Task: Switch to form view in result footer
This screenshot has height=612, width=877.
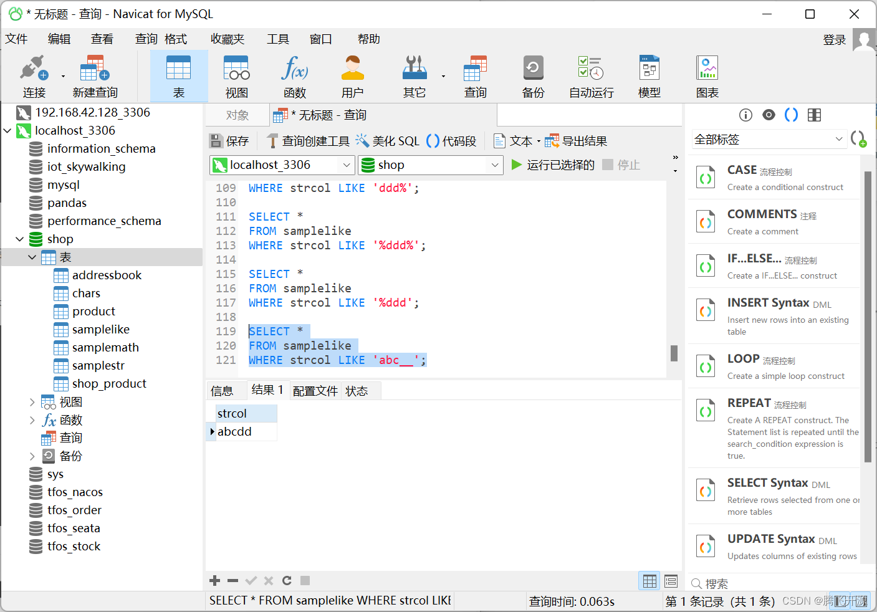Action: (671, 581)
